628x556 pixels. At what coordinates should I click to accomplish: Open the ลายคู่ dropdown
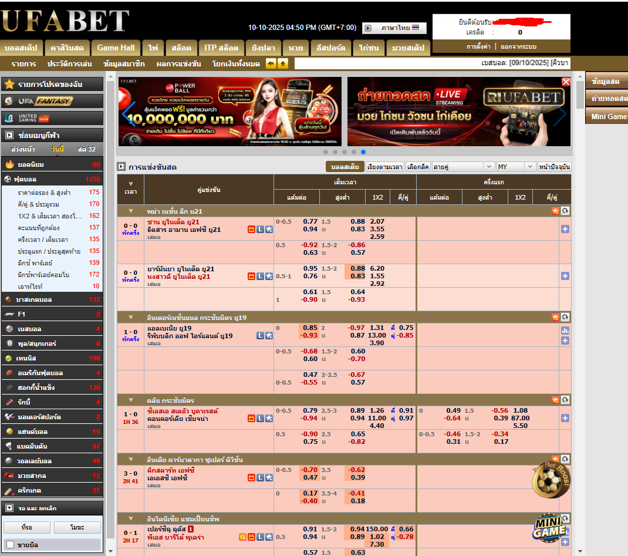[x=463, y=167]
